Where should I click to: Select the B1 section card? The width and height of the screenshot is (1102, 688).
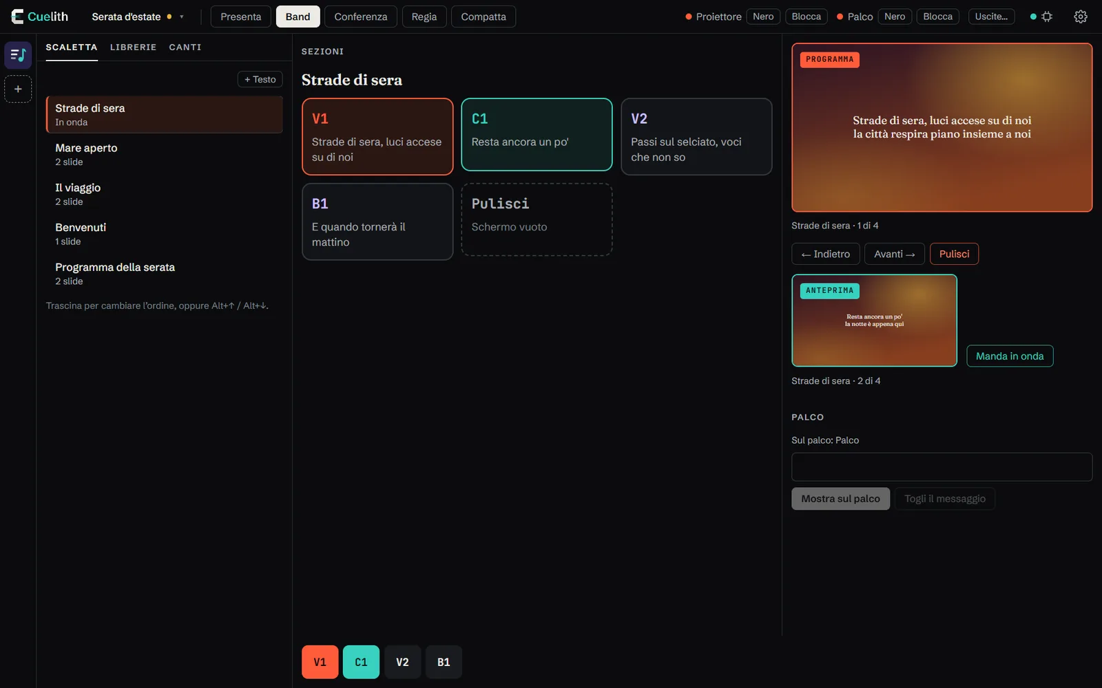(377, 222)
